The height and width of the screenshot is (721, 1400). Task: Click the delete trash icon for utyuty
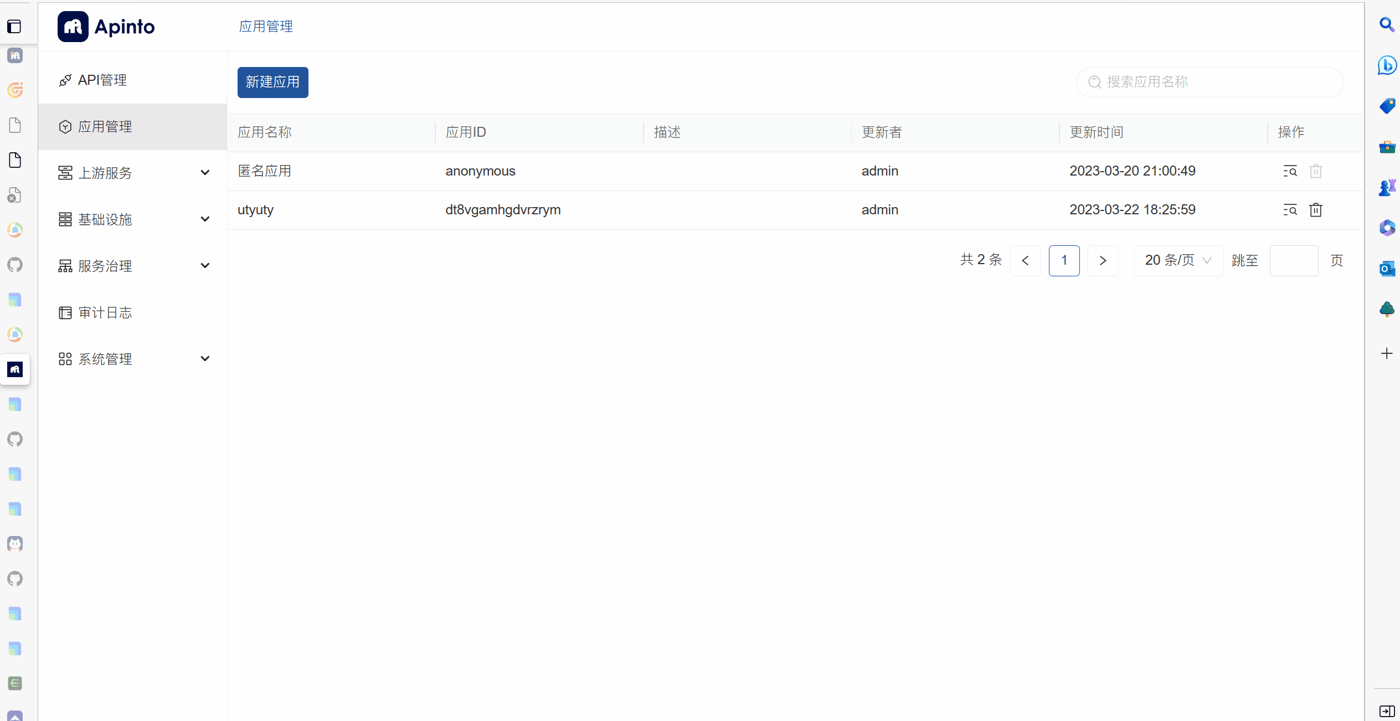pyautogui.click(x=1316, y=210)
